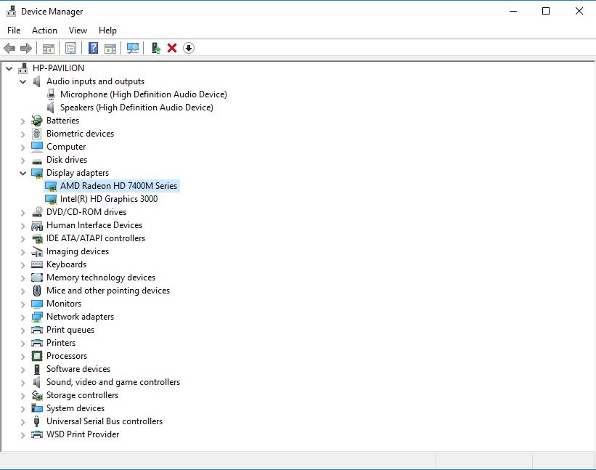Open the Properties toolbar icon

pyautogui.click(x=70, y=48)
